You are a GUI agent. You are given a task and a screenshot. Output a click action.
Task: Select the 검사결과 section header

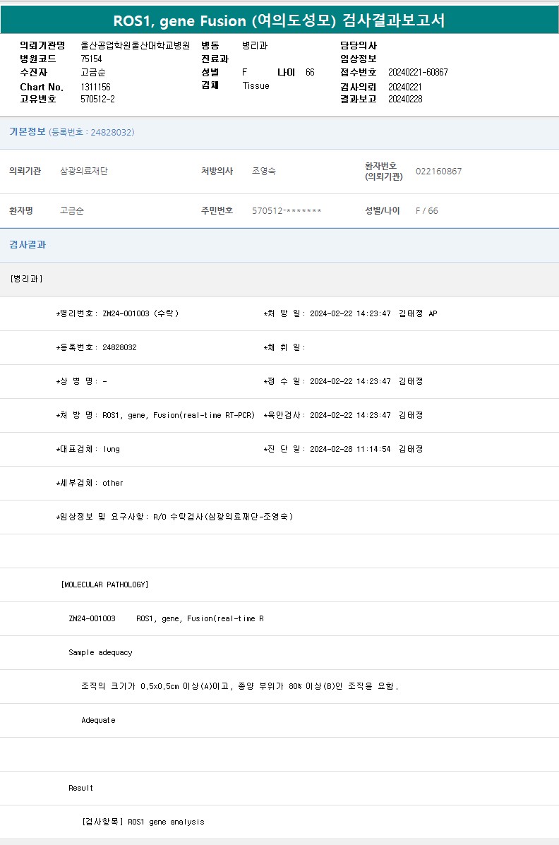coord(28,245)
